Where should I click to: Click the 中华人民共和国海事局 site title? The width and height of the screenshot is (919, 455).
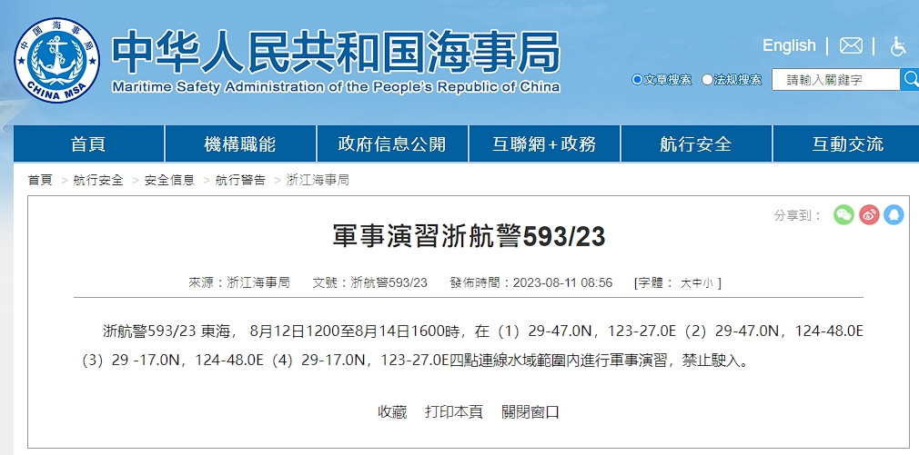point(336,52)
